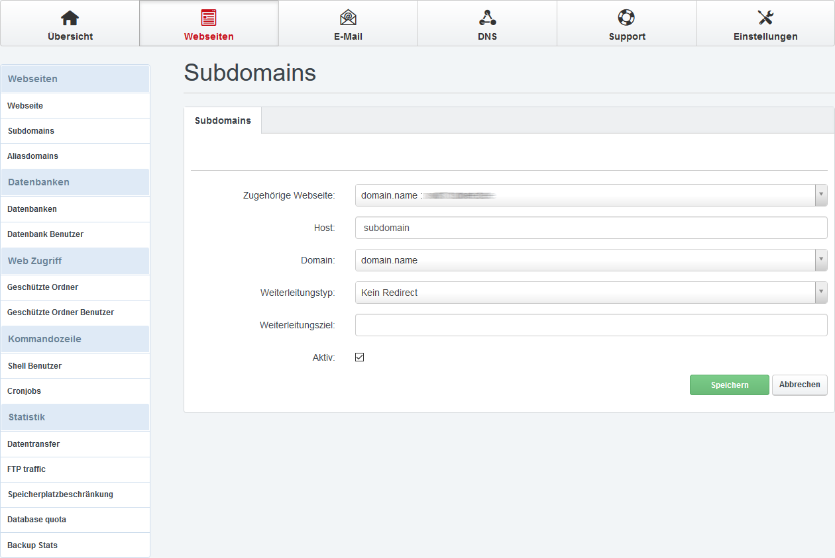This screenshot has height=558, width=835.
Task: Click the Support lifebuoy icon
Action: point(626,18)
